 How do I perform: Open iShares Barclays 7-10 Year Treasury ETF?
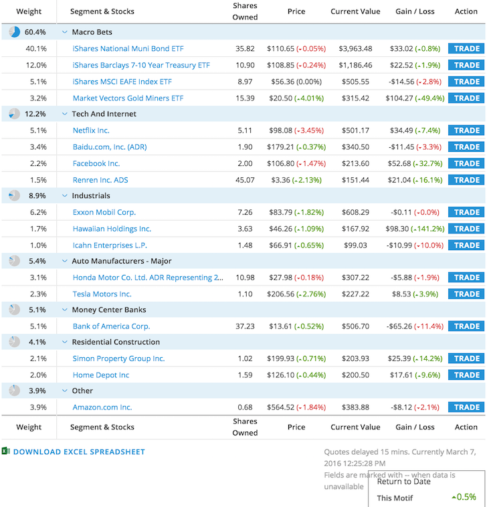pos(141,65)
